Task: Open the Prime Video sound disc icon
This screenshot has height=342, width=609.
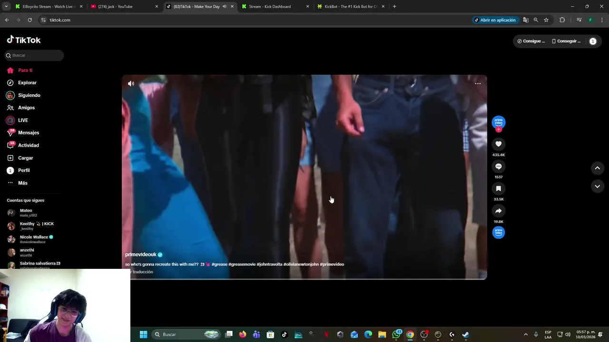Action: [498, 232]
